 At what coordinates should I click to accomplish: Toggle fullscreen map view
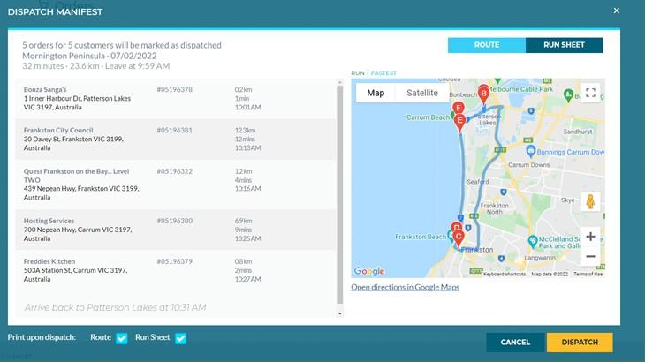[x=590, y=93]
